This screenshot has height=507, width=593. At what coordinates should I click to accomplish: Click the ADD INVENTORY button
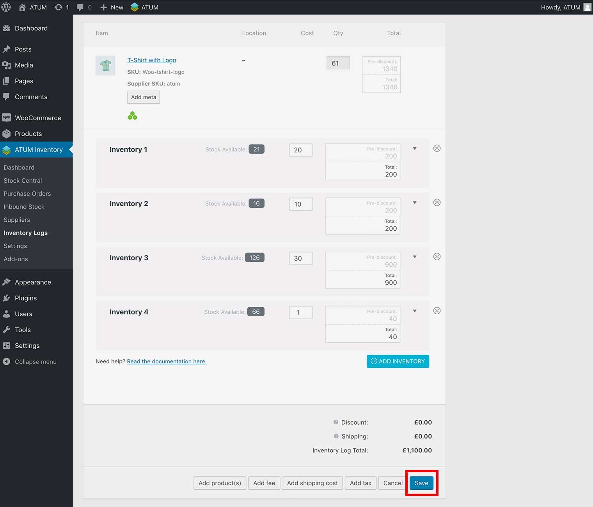click(x=398, y=361)
